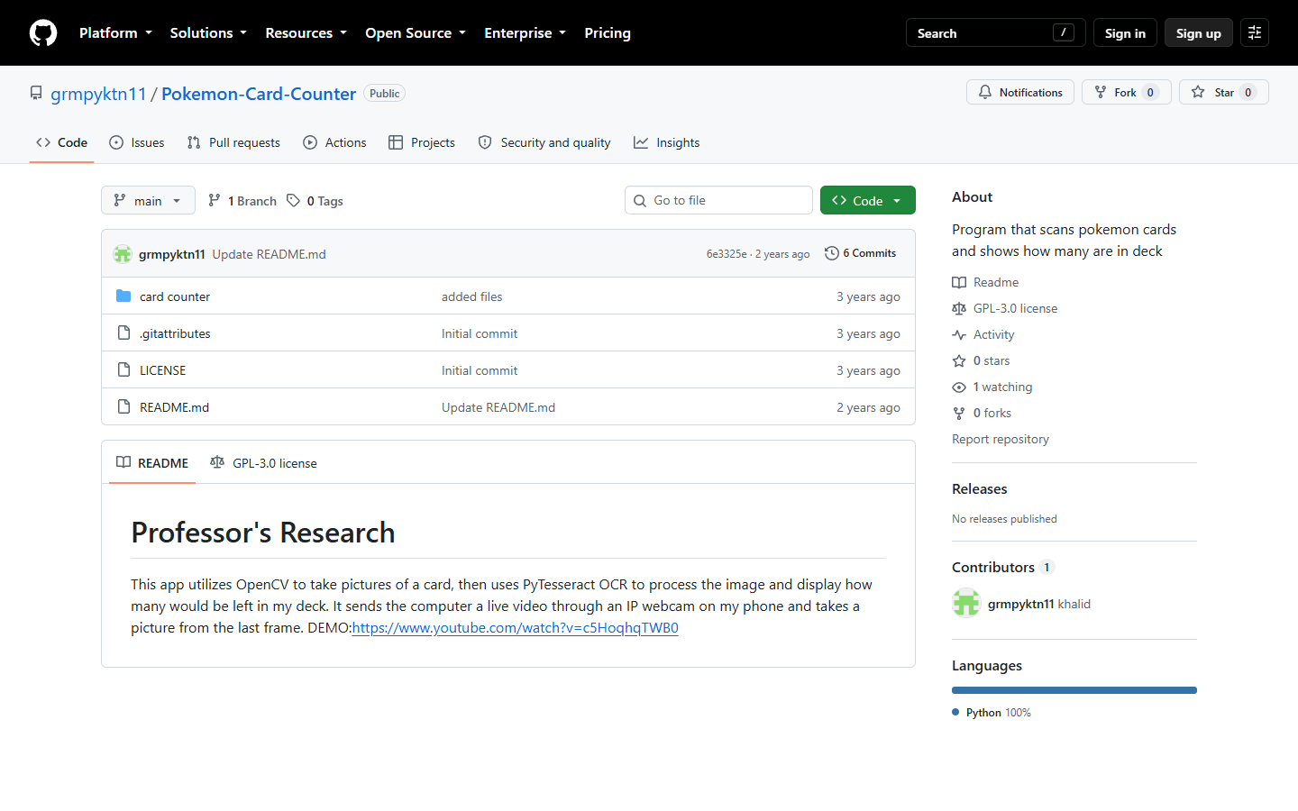This screenshot has width=1298, height=811.
Task: Click the LICENSE file icon
Action: click(123, 370)
